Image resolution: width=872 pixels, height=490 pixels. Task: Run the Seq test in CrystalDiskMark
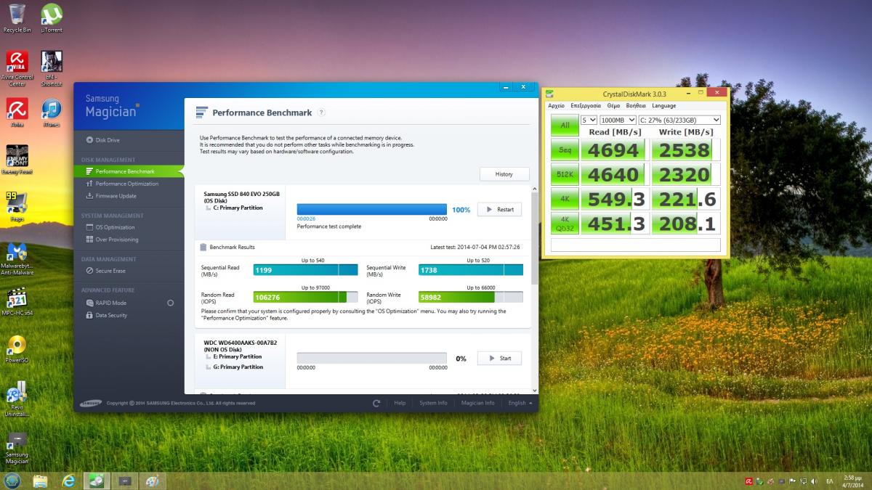pyautogui.click(x=565, y=150)
